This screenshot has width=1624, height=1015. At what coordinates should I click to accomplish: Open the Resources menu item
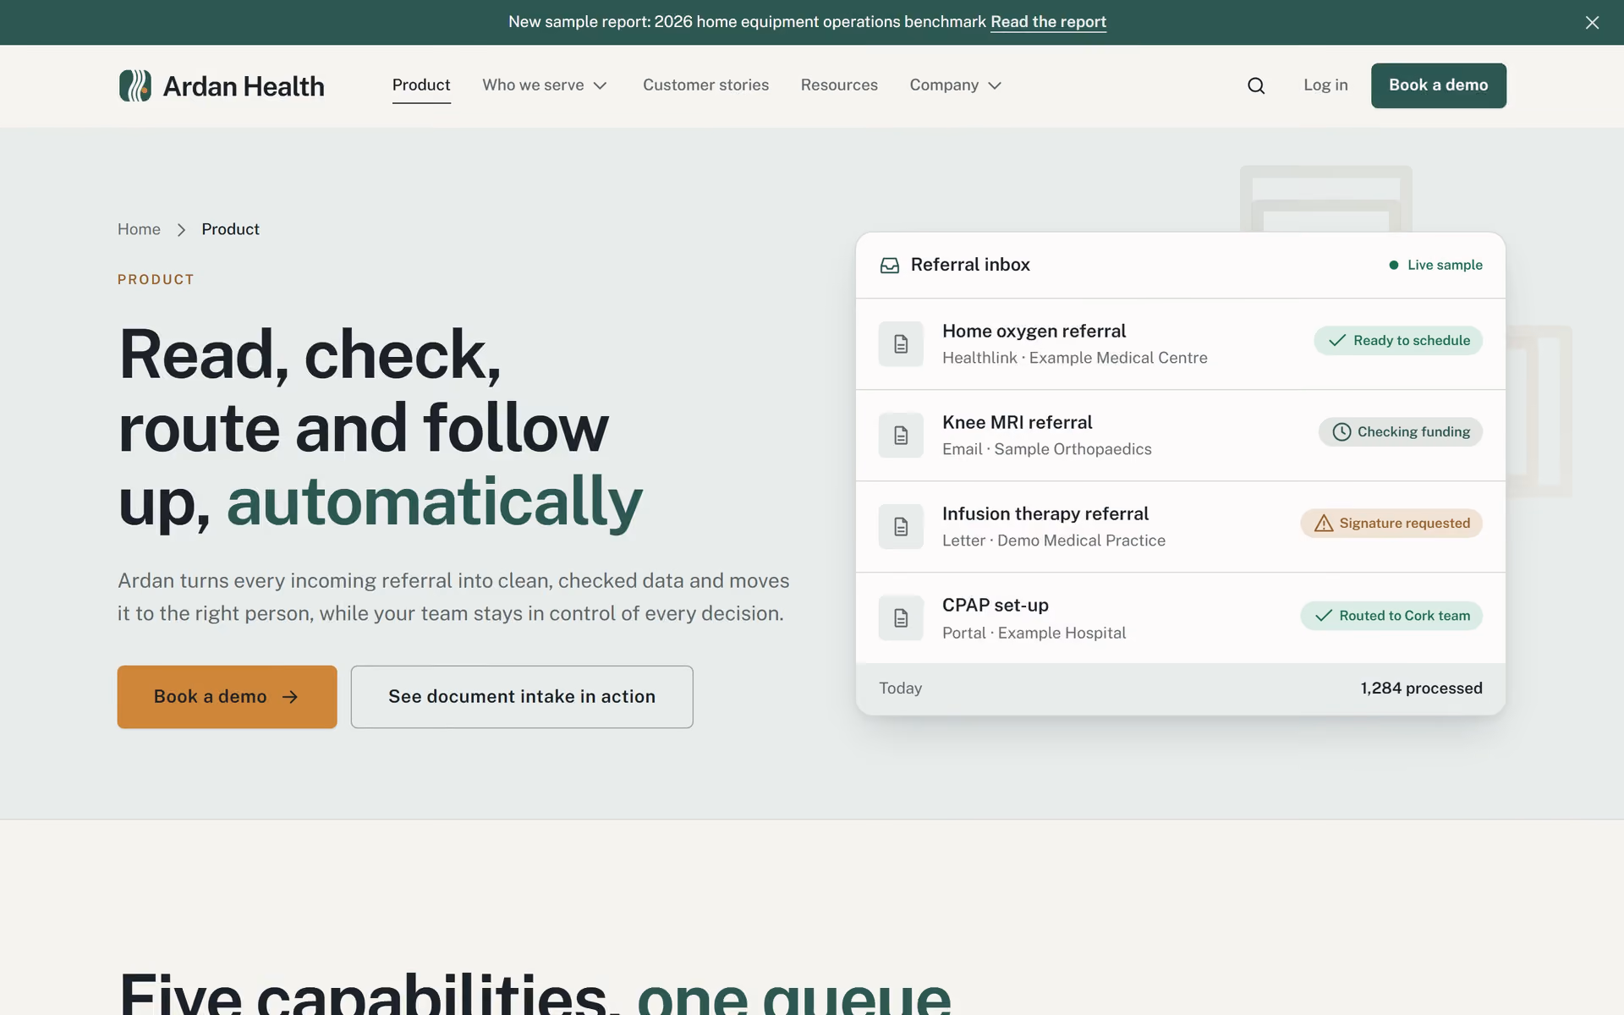(x=839, y=85)
